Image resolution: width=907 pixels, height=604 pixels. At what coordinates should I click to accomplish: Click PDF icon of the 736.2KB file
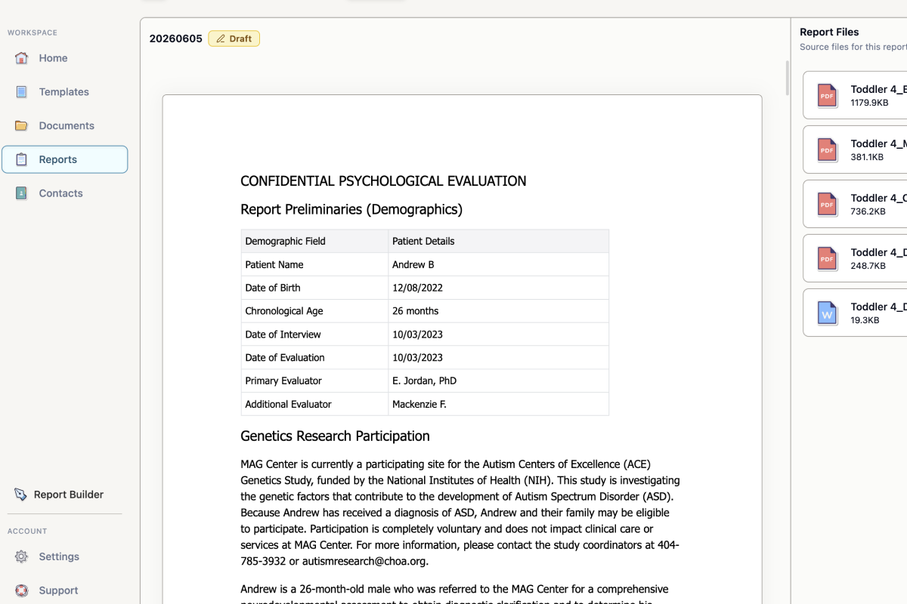coord(828,204)
